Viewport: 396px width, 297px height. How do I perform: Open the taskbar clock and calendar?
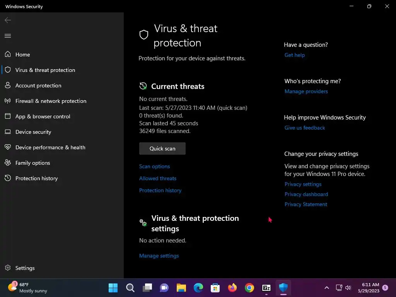(369, 288)
